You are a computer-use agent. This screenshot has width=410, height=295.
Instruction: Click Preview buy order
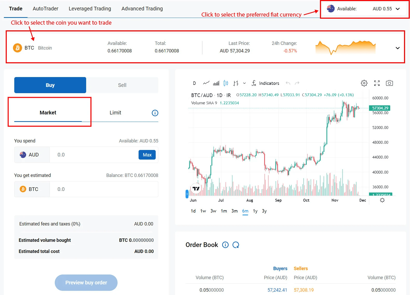click(x=86, y=283)
